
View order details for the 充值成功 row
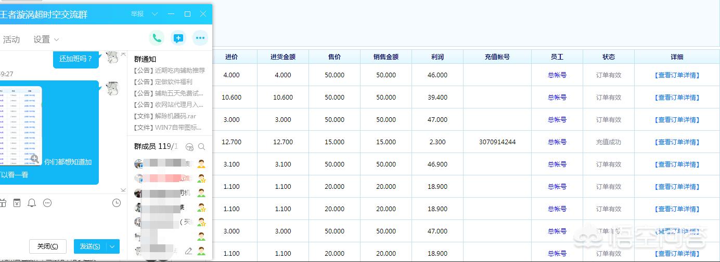[677, 142]
